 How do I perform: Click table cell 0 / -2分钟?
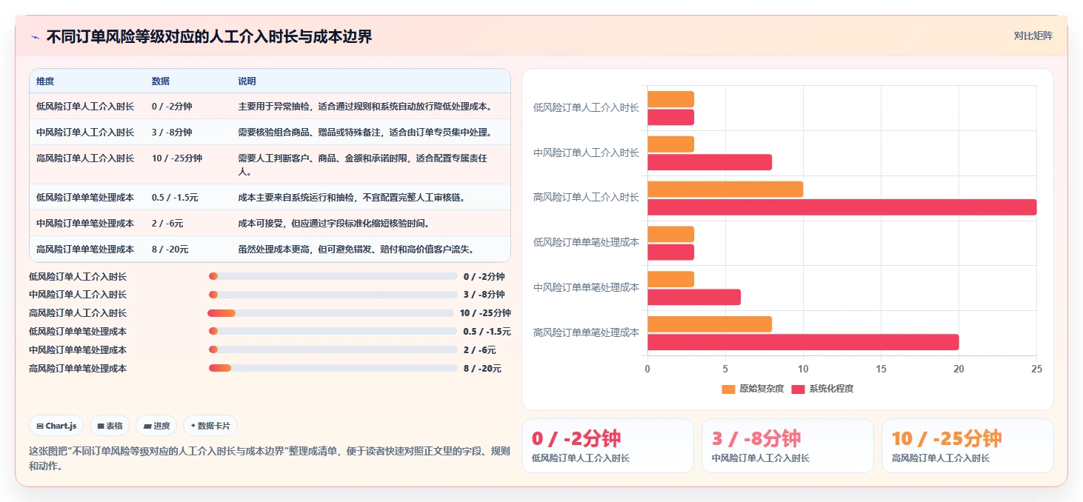pyautogui.click(x=172, y=106)
